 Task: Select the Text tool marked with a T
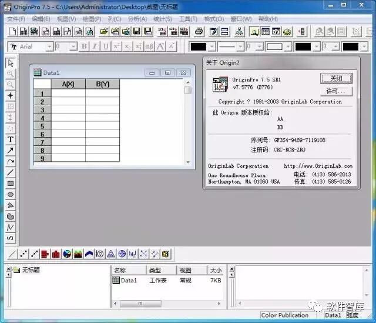(x=11, y=139)
